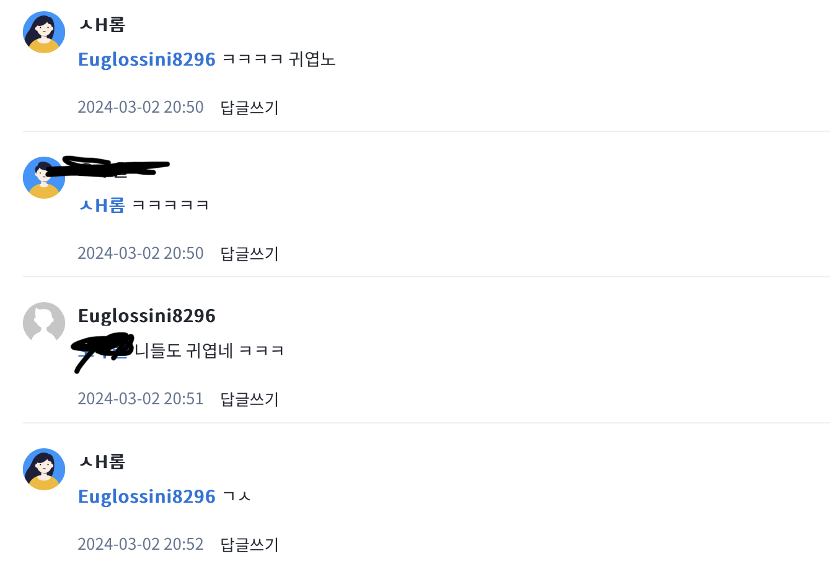The image size is (830, 564).
Task: Click blue Euglossini8296 mention before 귀엽노
Action: (x=147, y=59)
